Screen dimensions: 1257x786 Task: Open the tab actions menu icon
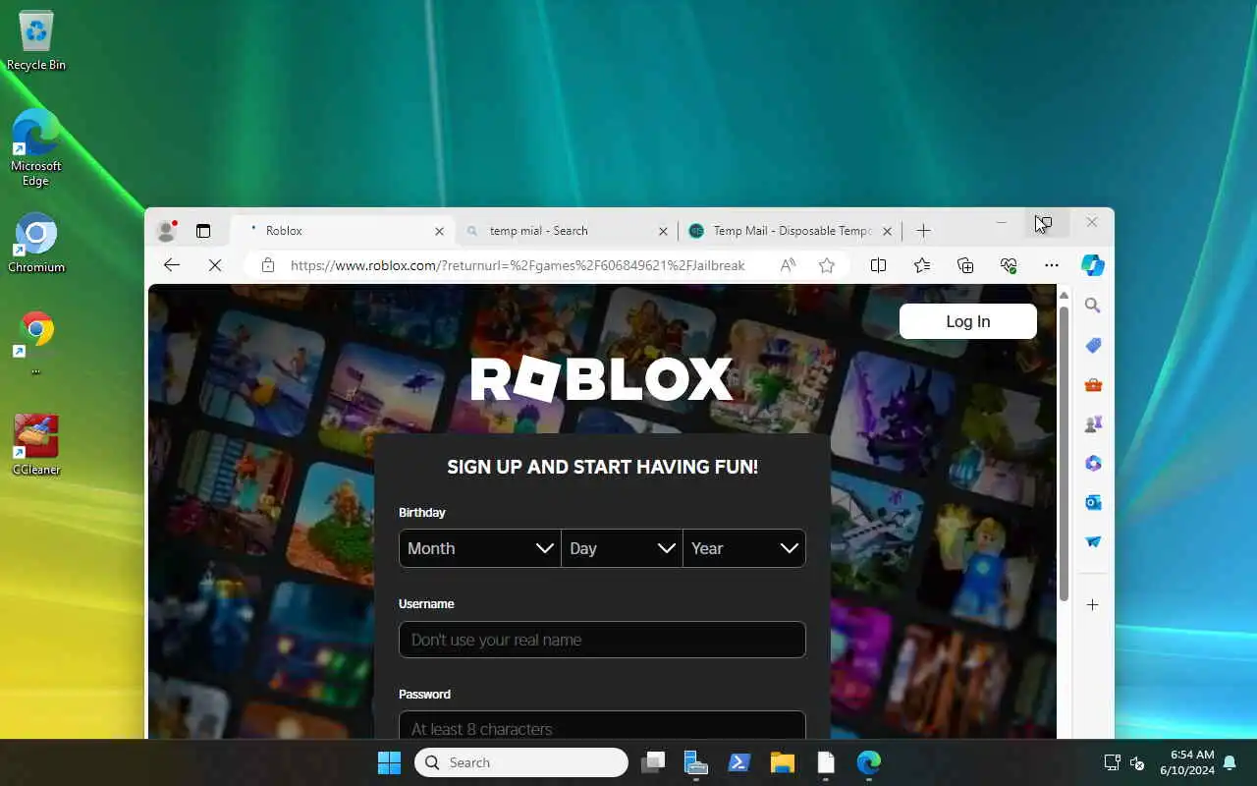(x=203, y=231)
